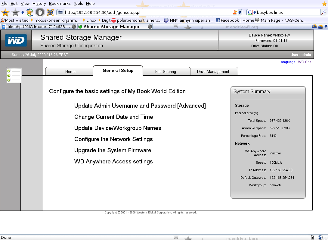
Task: Click the Firmware: 01.01.17 text
Action: pyautogui.click(x=271, y=41)
